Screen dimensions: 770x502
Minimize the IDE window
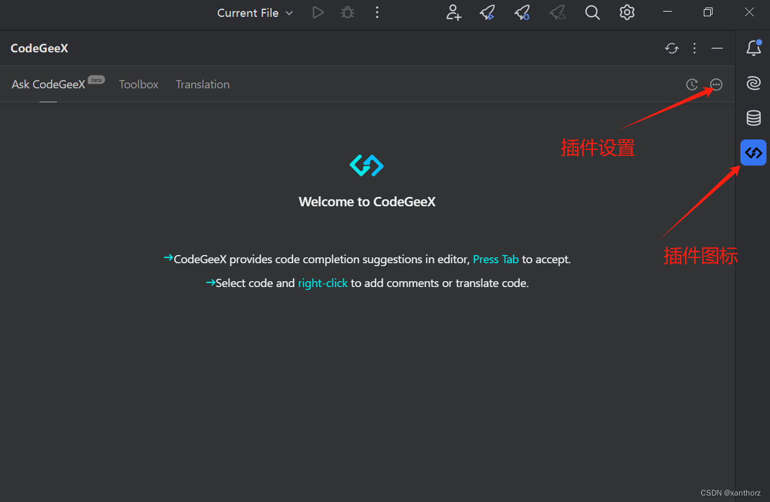(x=668, y=12)
